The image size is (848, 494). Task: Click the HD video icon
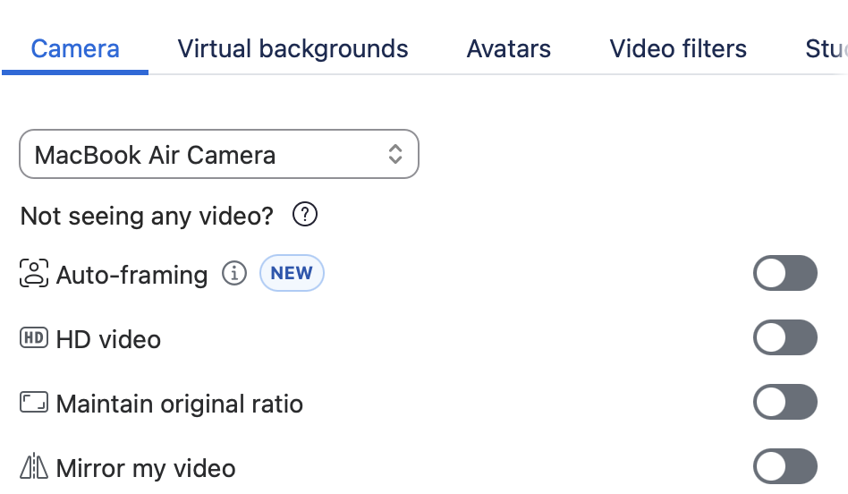34,338
